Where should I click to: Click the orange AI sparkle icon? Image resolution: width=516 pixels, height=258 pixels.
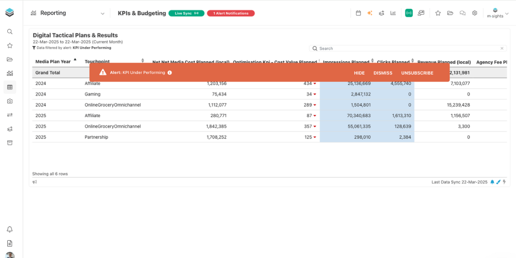(370, 13)
